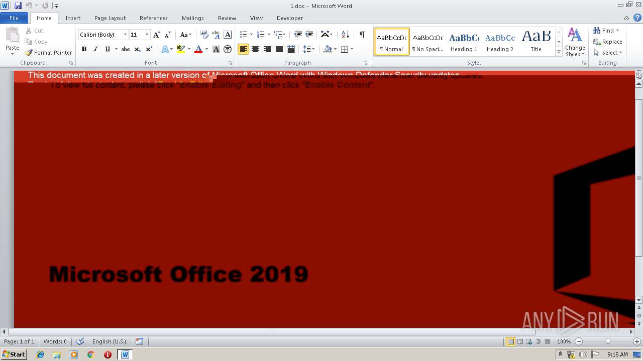Open Font dialog launcher

tap(230, 63)
